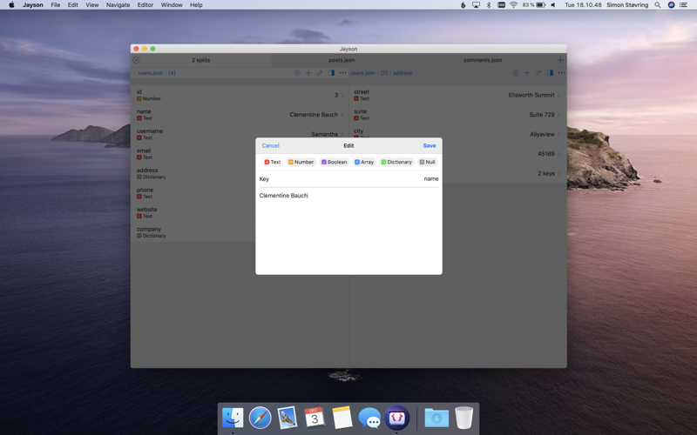This screenshot has height=435, width=697.
Task: Set value type to Array
Action: pos(364,162)
